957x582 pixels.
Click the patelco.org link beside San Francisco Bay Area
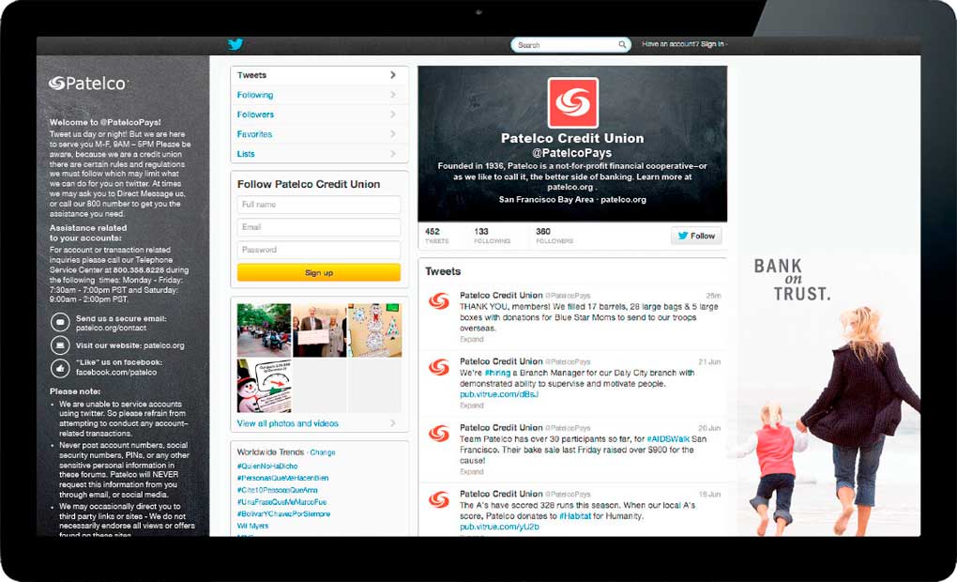[623, 200]
